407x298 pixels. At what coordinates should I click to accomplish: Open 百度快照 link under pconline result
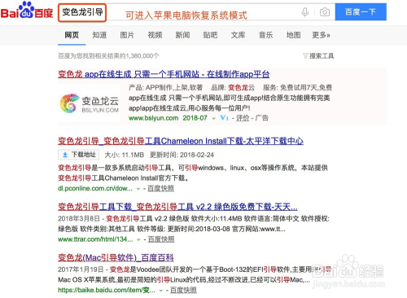click(x=160, y=189)
